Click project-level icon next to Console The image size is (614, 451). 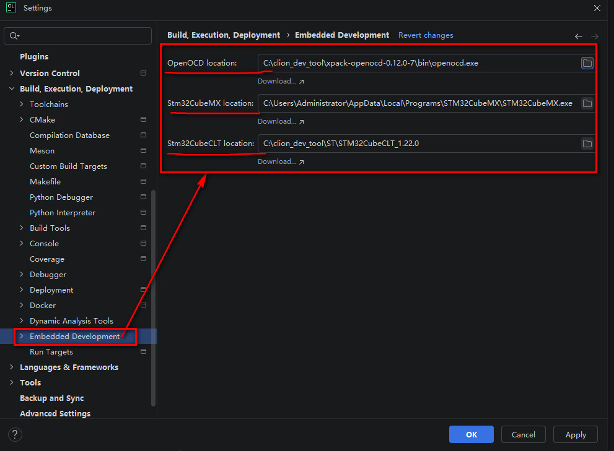(x=143, y=243)
